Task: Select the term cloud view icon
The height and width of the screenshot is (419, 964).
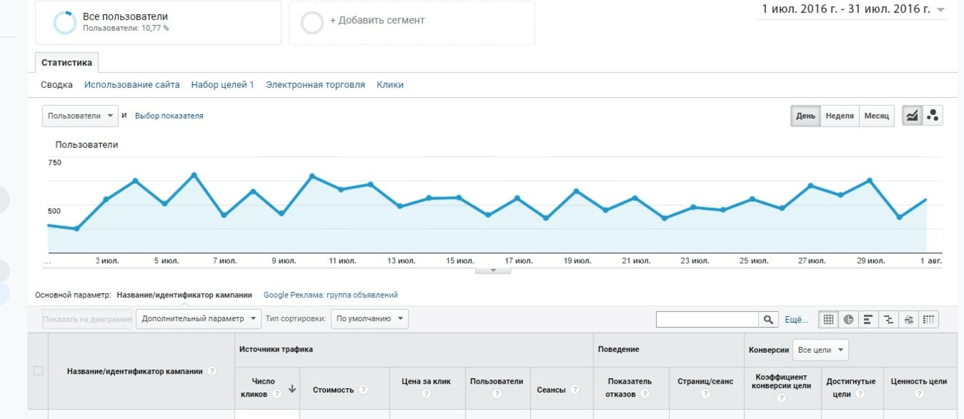Action: tap(909, 319)
